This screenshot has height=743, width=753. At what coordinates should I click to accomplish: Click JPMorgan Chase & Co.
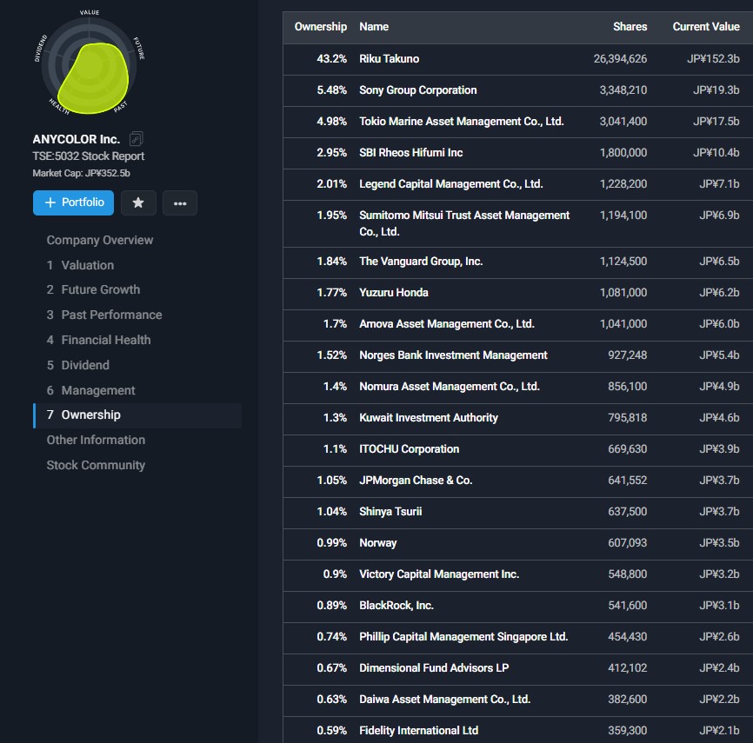pyautogui.click(x=416, y=480)
